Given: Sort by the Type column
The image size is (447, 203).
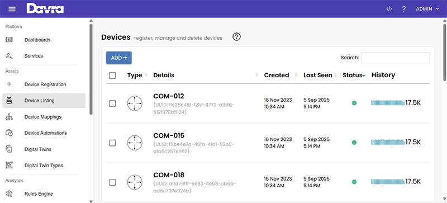Looking at the screenshot, I should [x=137, y=75].
